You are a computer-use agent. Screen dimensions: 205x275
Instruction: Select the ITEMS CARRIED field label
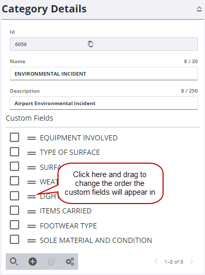(66, 211)
